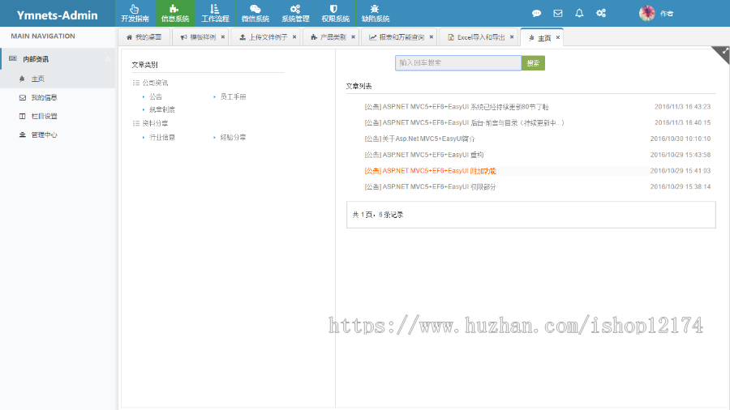Open the gears settings icon in header
This screenshot has height=410, width=730.
click(601, 13)
